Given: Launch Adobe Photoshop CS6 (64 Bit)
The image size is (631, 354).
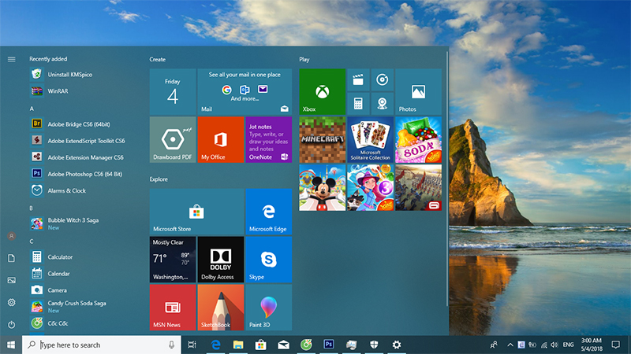Looking at the screenshot, I should (x=84, y=174).
